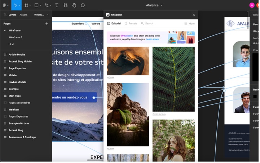Click the Afalence diamond logo on canvas

tap(230, 24)
